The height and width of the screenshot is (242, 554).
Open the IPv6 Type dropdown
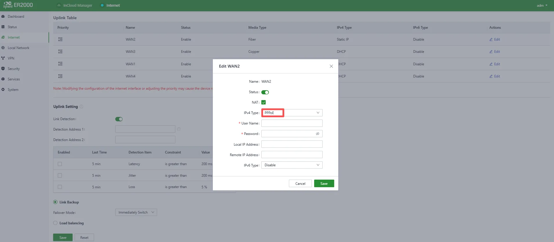[x=292, y=165]
